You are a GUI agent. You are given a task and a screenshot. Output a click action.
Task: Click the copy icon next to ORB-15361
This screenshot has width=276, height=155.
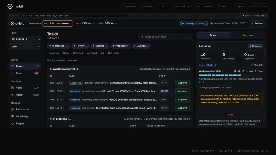64,83
